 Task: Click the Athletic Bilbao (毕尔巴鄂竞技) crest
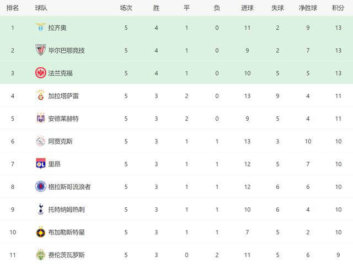coord(40,50)
